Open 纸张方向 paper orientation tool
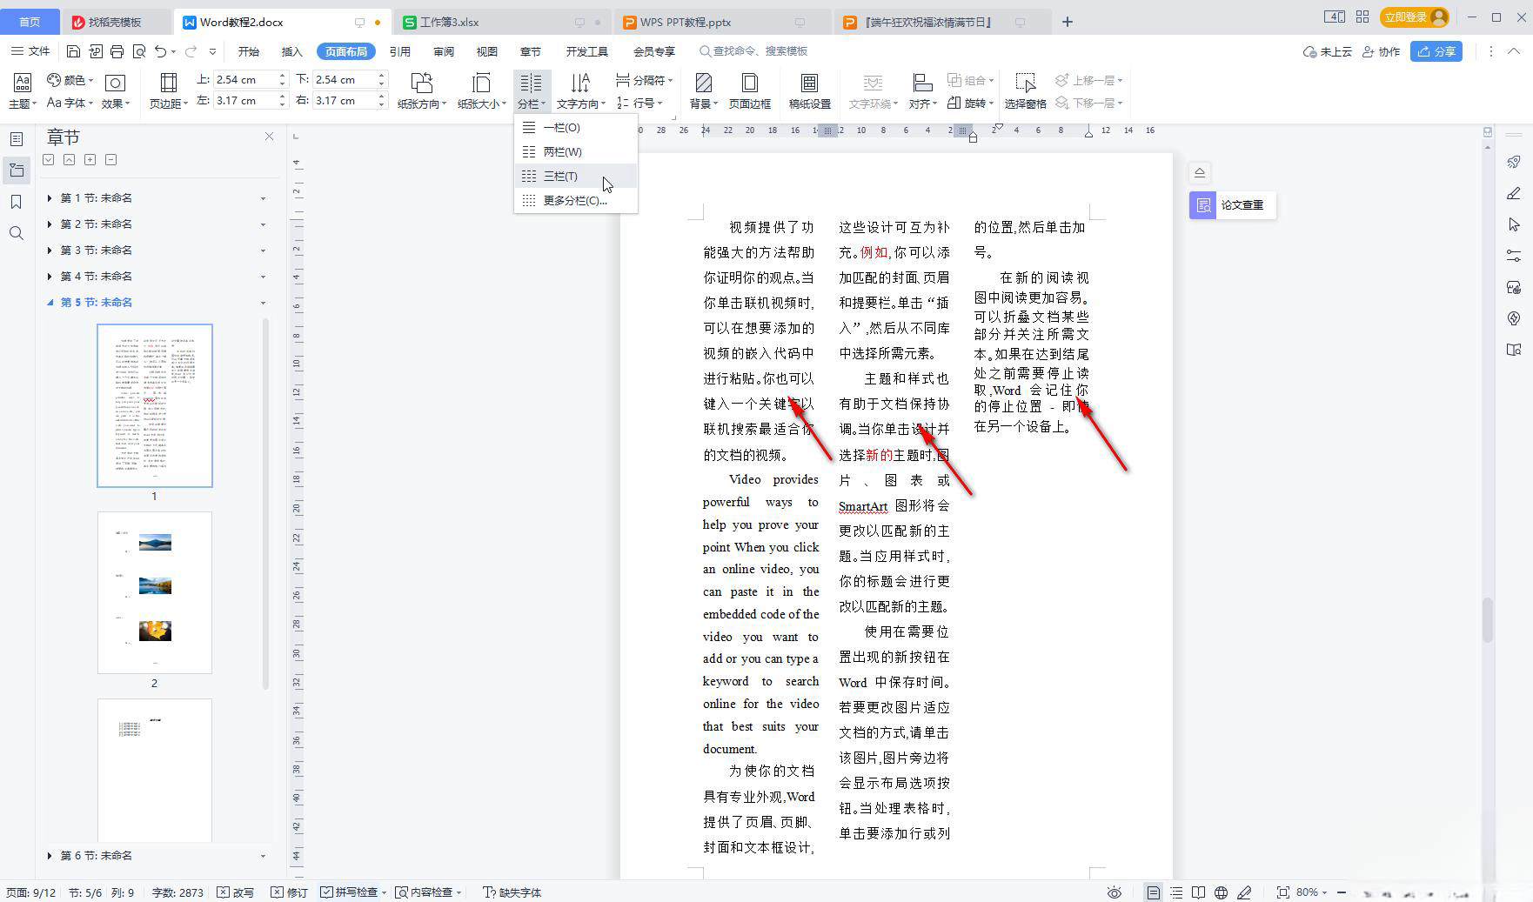This screenshot has height=902, width=1533. coord(422,91)
